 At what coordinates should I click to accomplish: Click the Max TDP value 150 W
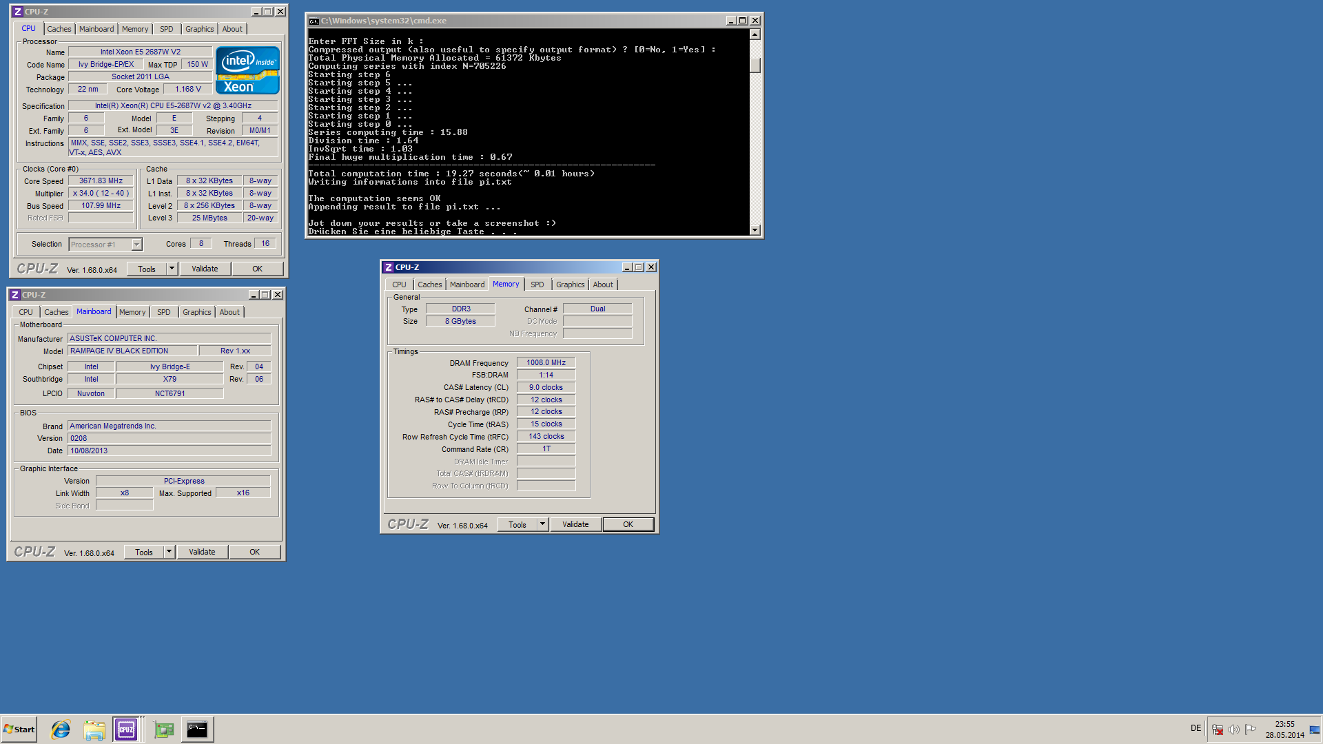(x=197, y=64)
